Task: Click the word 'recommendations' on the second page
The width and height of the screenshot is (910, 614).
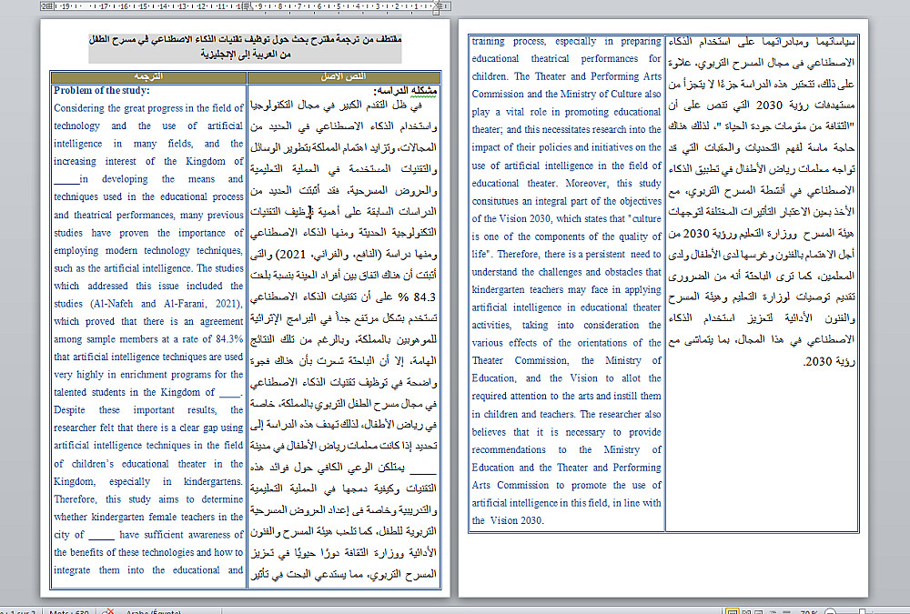Action: (509, 449)
